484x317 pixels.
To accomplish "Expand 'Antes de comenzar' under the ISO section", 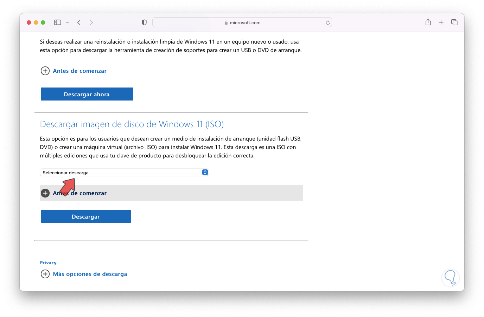I will pyautogui.click(x=171, y=193).
